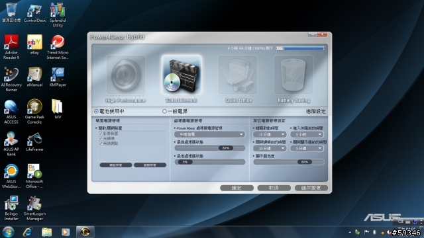Open the AI Recovery Burner shortcut

pos(11,79)
